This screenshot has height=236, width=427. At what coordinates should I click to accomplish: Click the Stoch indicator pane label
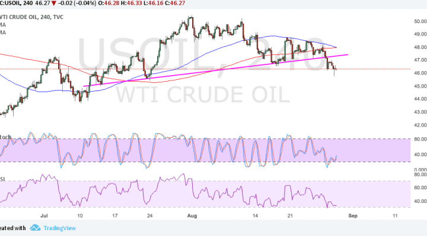point(5,137)
